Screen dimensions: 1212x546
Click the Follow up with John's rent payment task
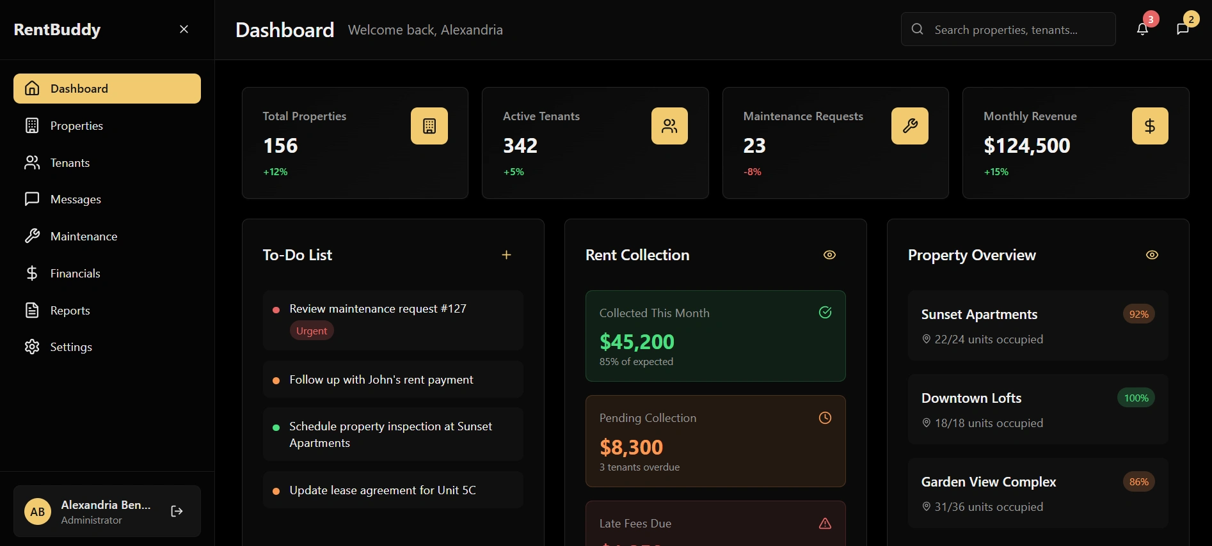[381, 380]
